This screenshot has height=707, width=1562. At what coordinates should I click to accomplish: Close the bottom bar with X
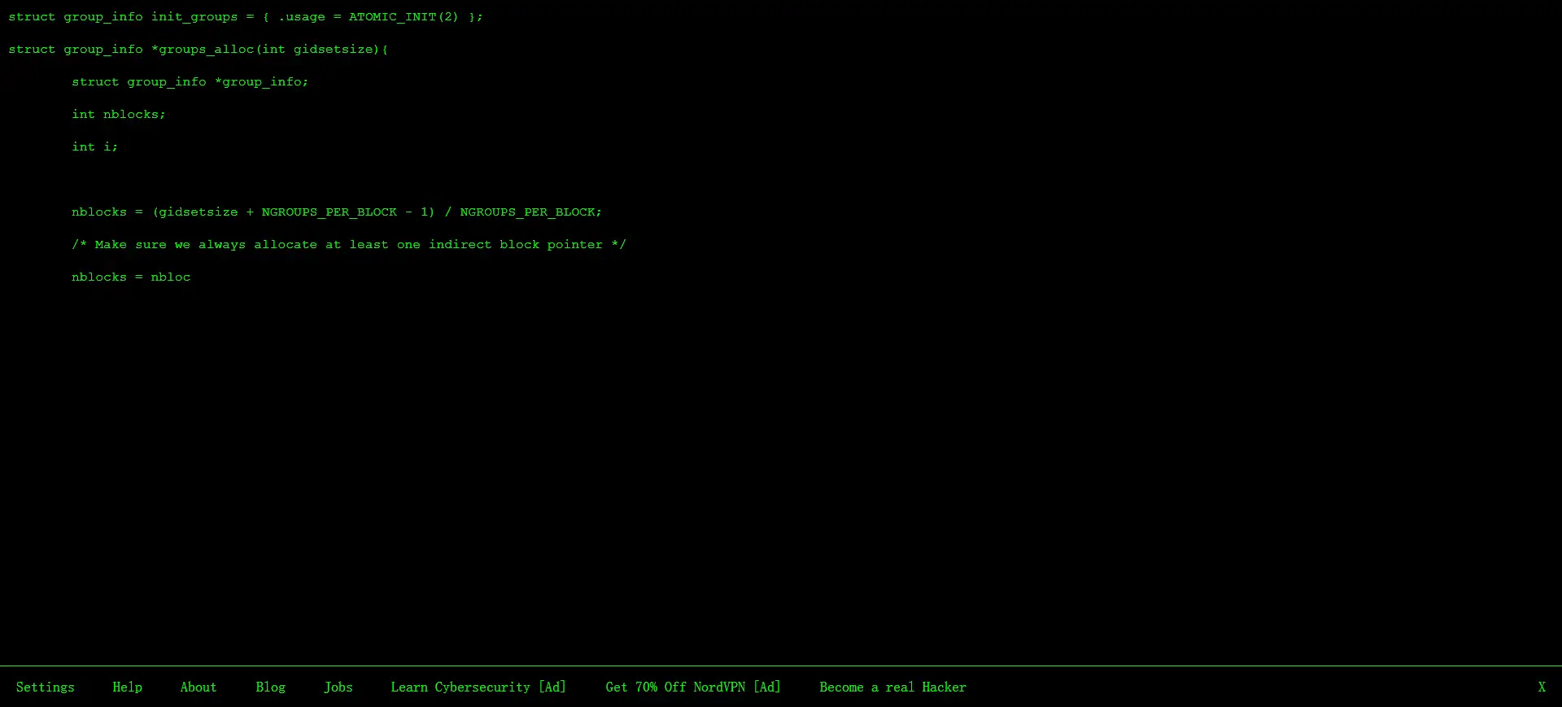click(x=1541, y=687)
